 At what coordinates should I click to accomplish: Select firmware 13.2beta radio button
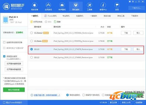[x=32, y=41]
